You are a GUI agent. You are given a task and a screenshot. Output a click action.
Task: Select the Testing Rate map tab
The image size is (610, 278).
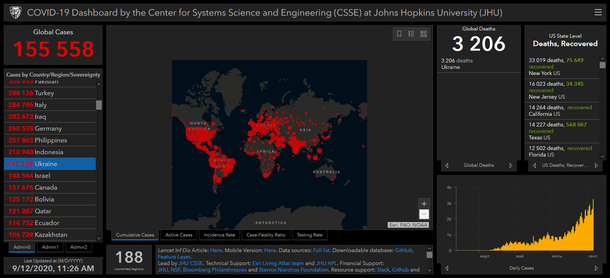[x=310, y=235]
